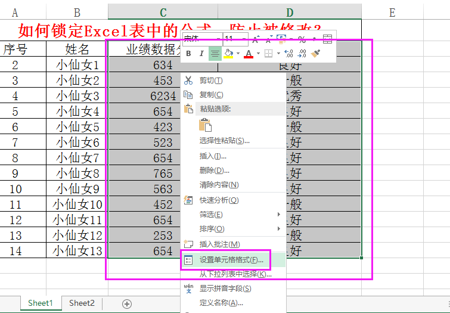Screen dimensions: 450x313
Task: Apply percent style
Action: 302,39
